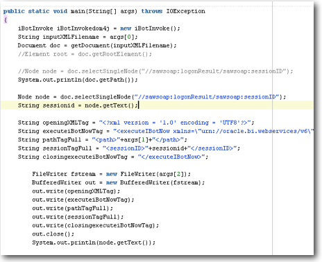Click the line 'FileWriter fstream = new FileWriter(args[2]);'
The image size is (322, 262).
coord(112,174)
